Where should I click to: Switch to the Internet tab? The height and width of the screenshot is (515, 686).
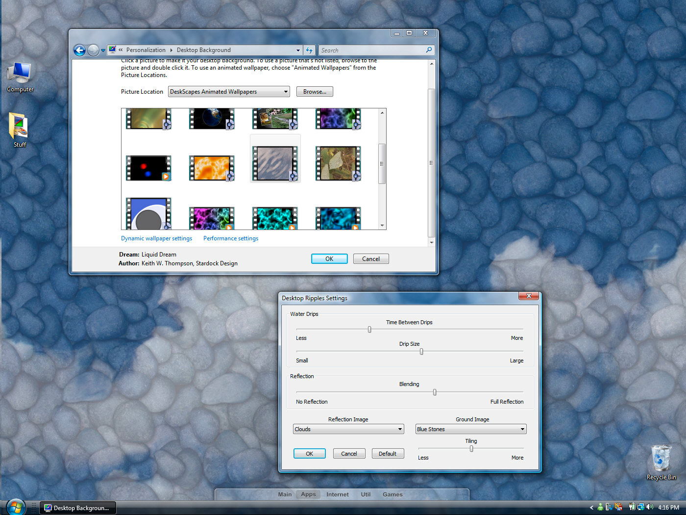click(338, 494)
